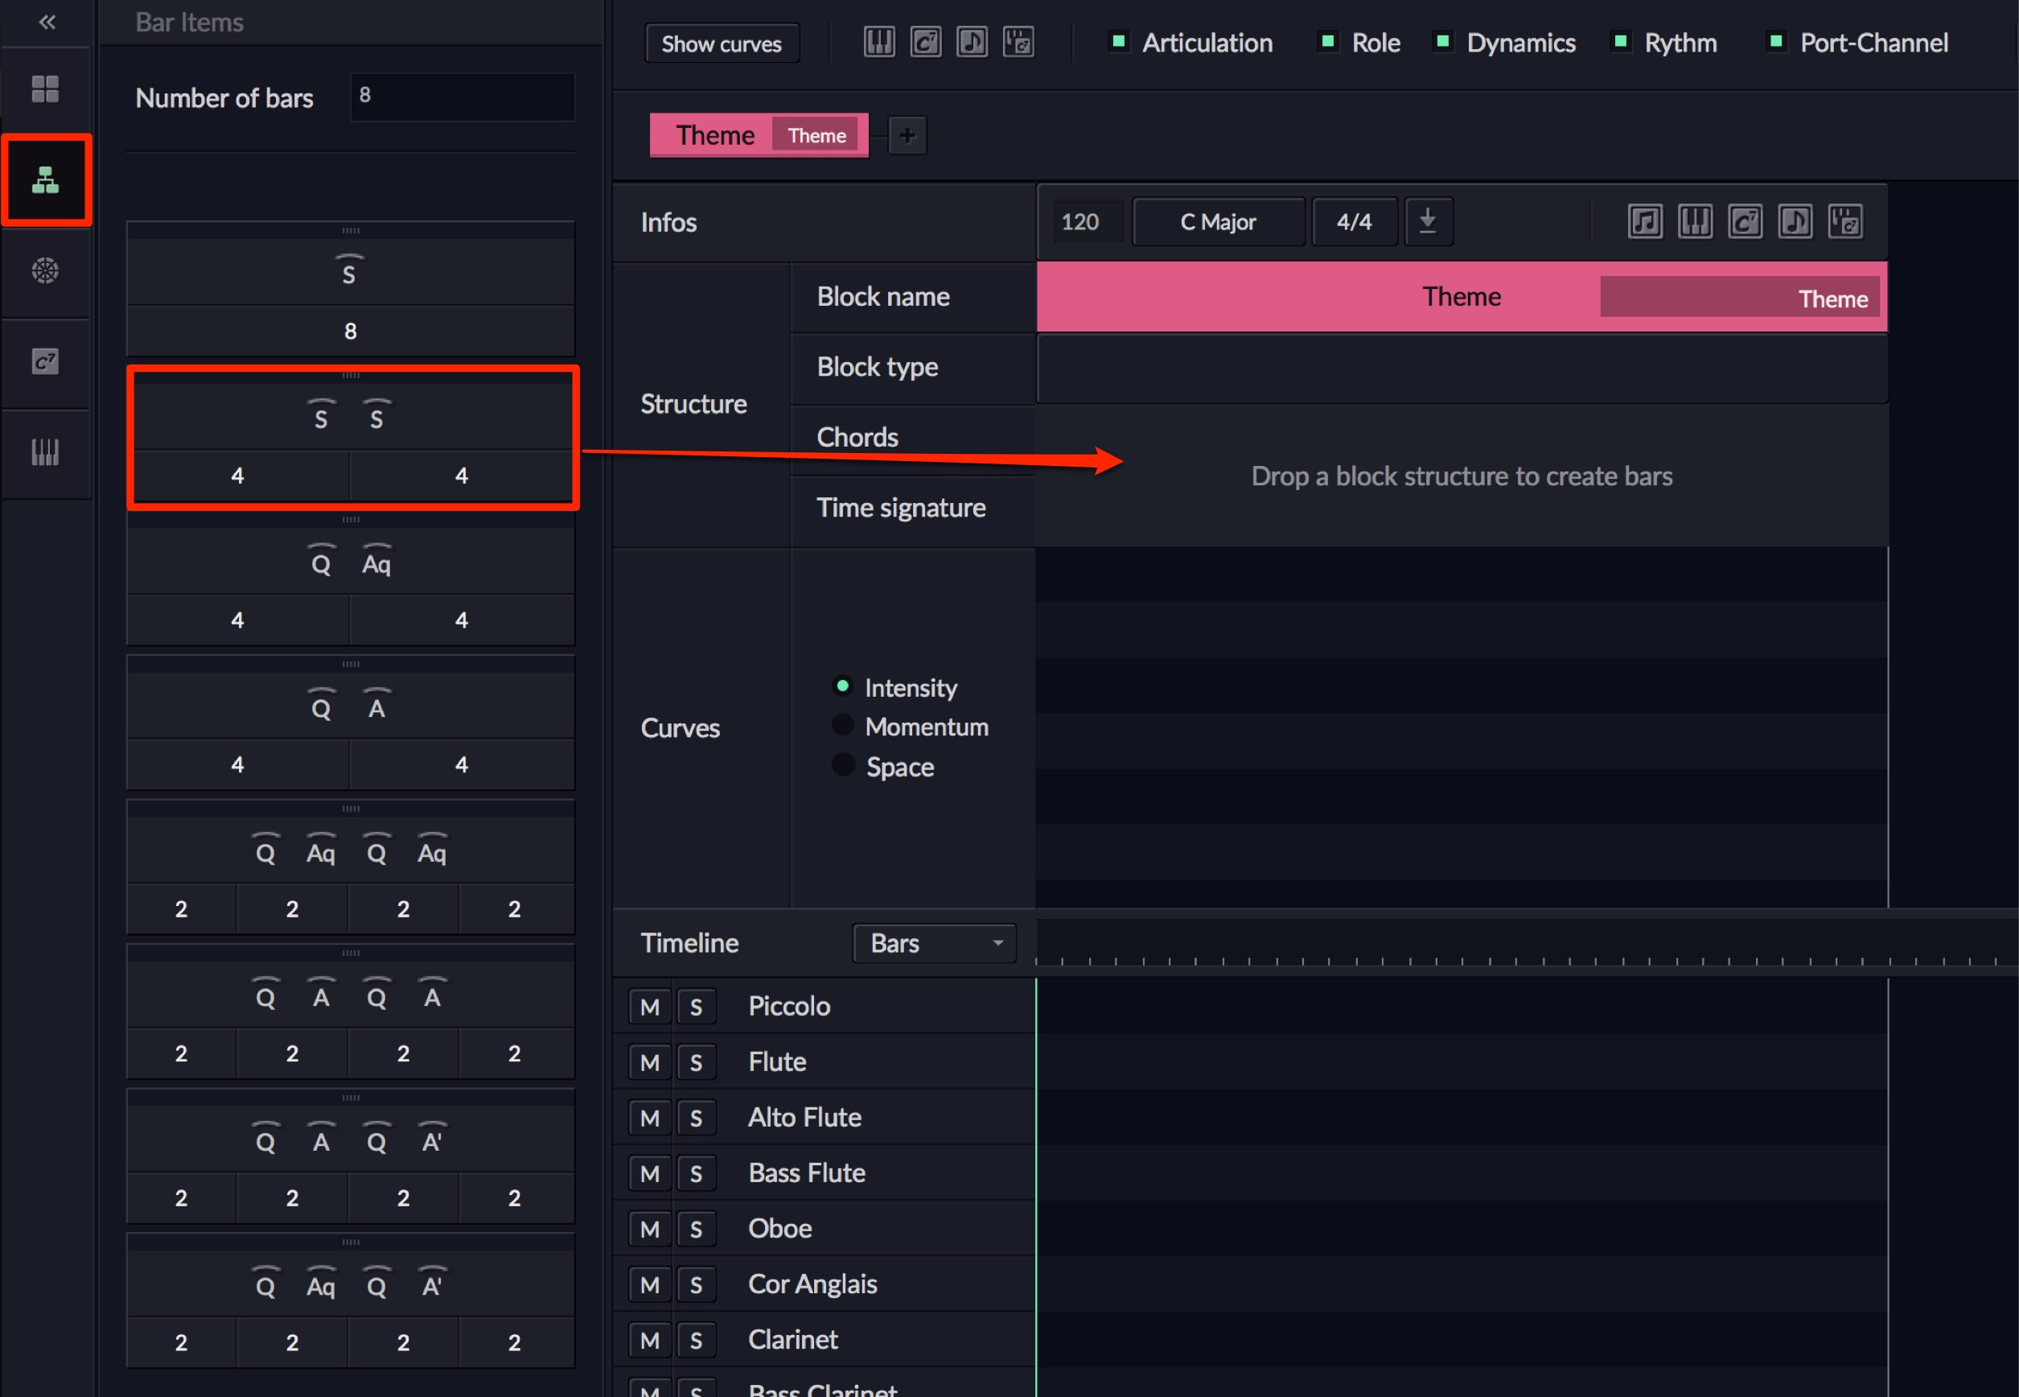Click the music note icon in Infos row
This screenshot has height=1397, width=2019.
pos(1646,221)
